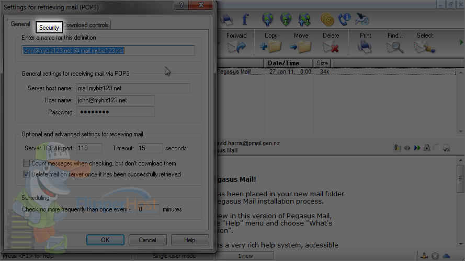Click the grey X circle status icon

point(435,256)
